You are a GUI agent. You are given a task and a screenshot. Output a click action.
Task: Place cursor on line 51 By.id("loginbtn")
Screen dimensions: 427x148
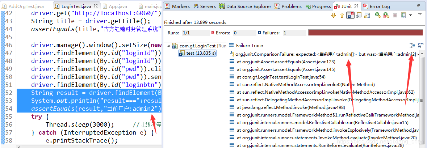coord(96,85)
